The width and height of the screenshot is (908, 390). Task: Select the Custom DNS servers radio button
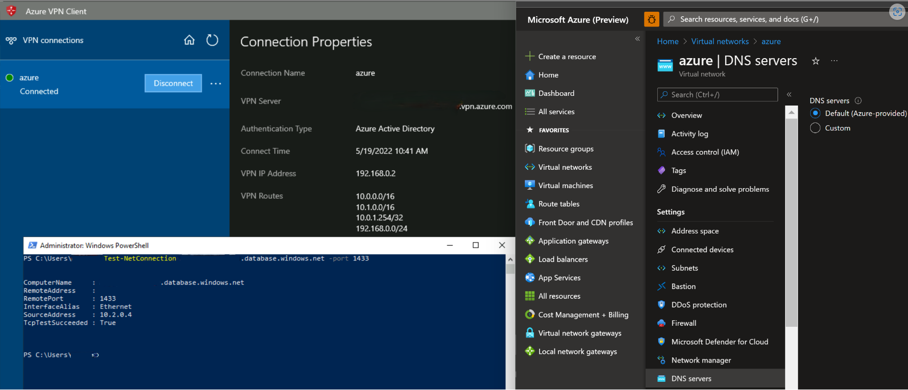pos(815,128)
